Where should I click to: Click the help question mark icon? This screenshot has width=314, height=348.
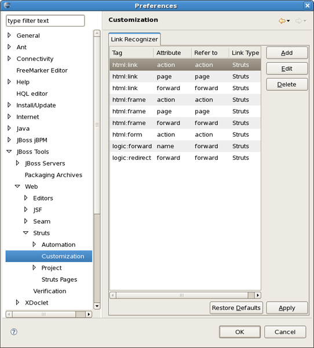[14, 332]
